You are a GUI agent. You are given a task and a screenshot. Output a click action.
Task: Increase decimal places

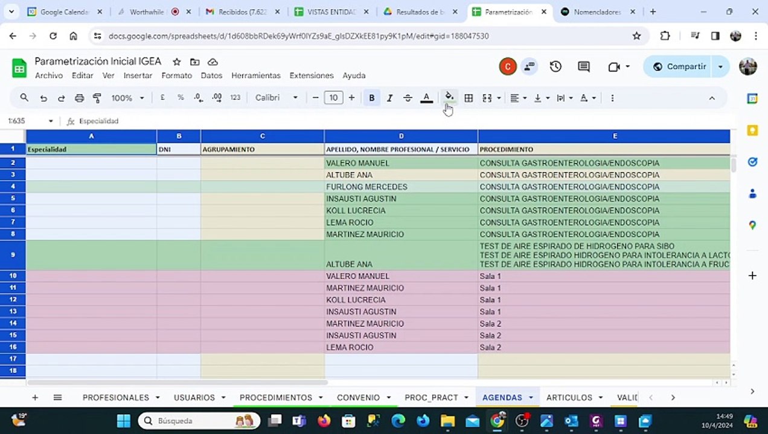(217, 98)
